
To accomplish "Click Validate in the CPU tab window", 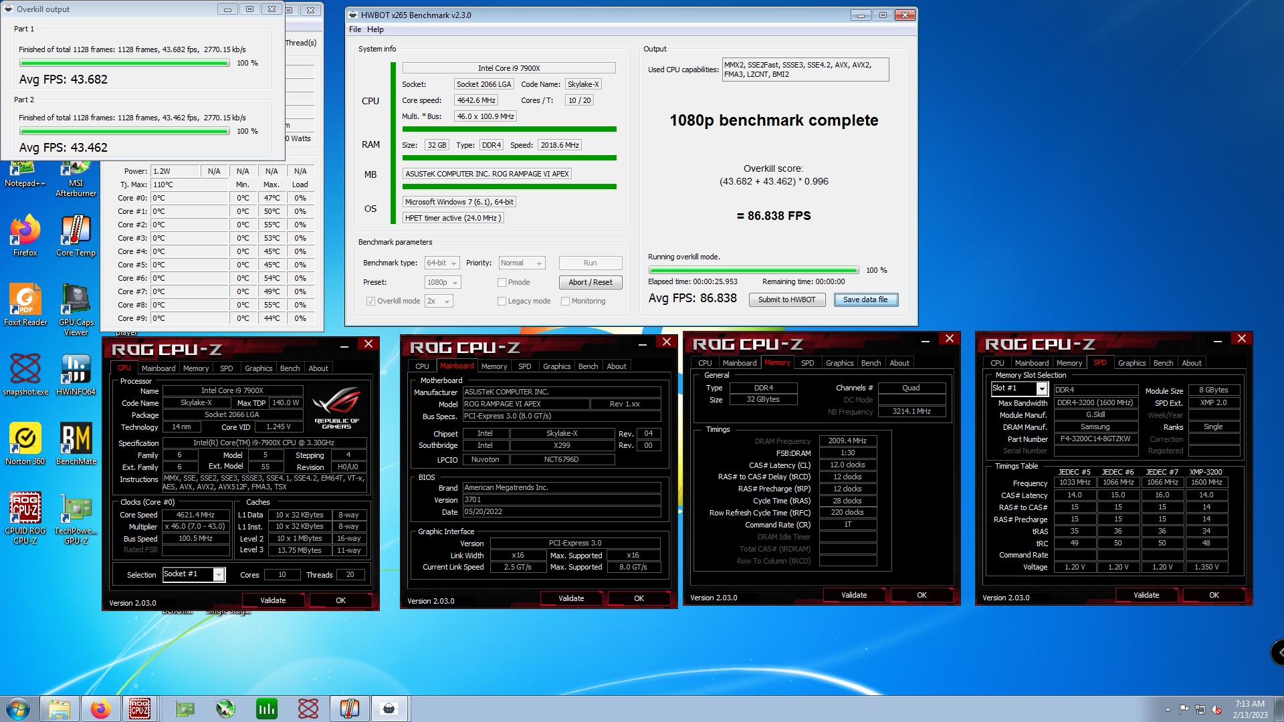I will pos(273,600).
